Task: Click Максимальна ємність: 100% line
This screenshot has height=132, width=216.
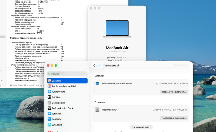Action: 28,33
